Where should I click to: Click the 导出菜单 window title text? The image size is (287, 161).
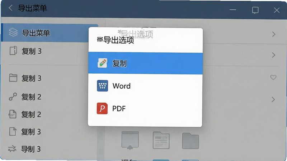tap(32, 8)
